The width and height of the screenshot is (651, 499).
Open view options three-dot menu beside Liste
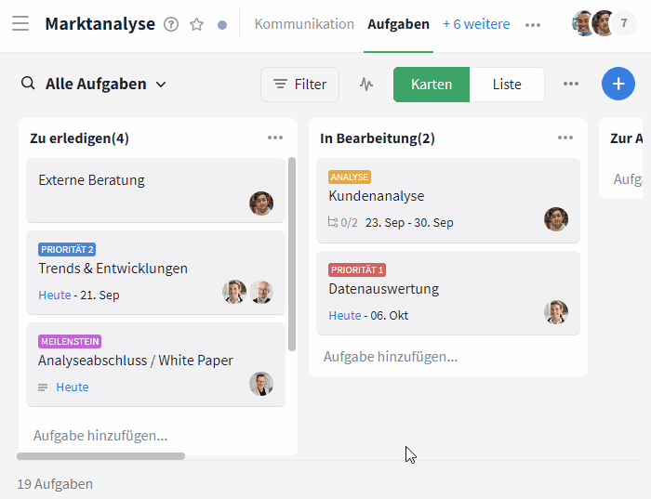571,84
